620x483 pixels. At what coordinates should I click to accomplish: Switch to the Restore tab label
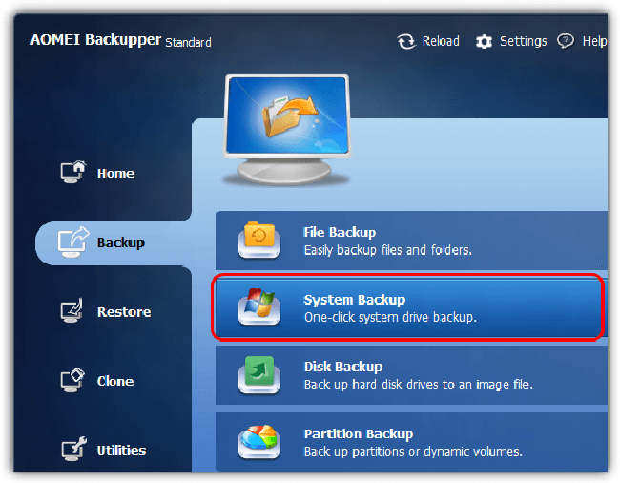tap(124, 312)
